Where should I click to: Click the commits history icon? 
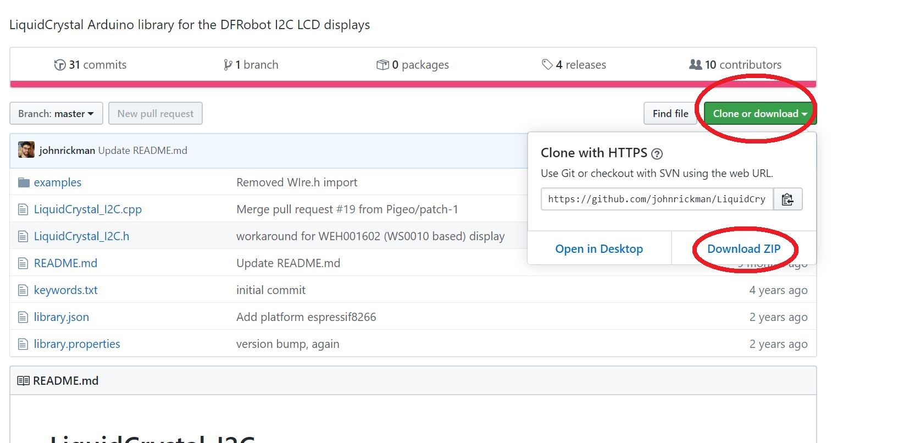pos(60,65)
